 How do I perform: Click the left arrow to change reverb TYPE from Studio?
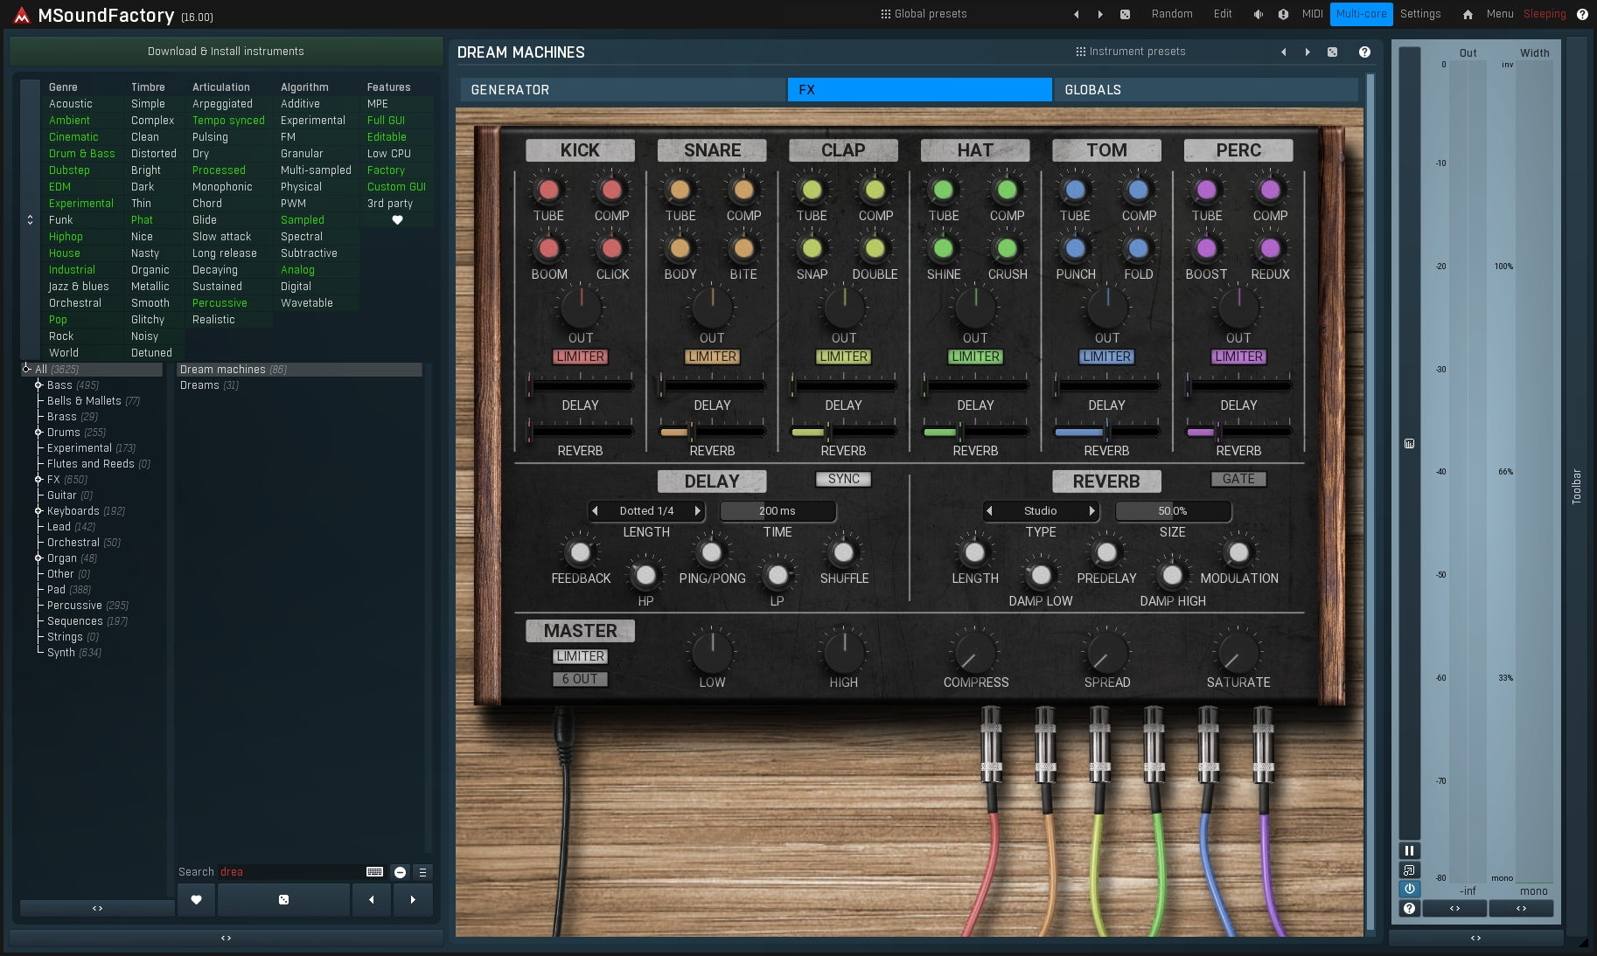point(989,511)
